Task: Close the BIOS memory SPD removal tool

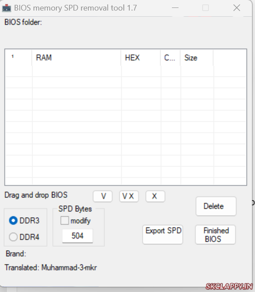Action: [237, 8]
